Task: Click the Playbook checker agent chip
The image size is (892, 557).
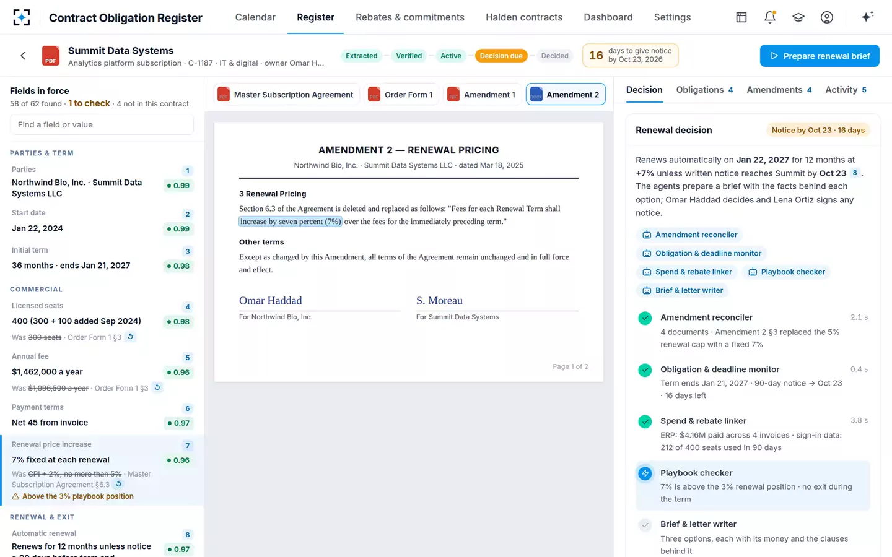Action: (787, 272)
